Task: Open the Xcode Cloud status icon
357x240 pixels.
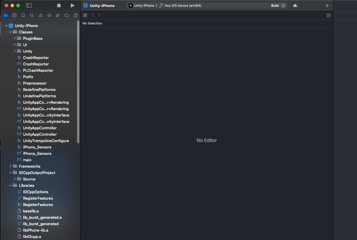Action: [x=295, y=6]
